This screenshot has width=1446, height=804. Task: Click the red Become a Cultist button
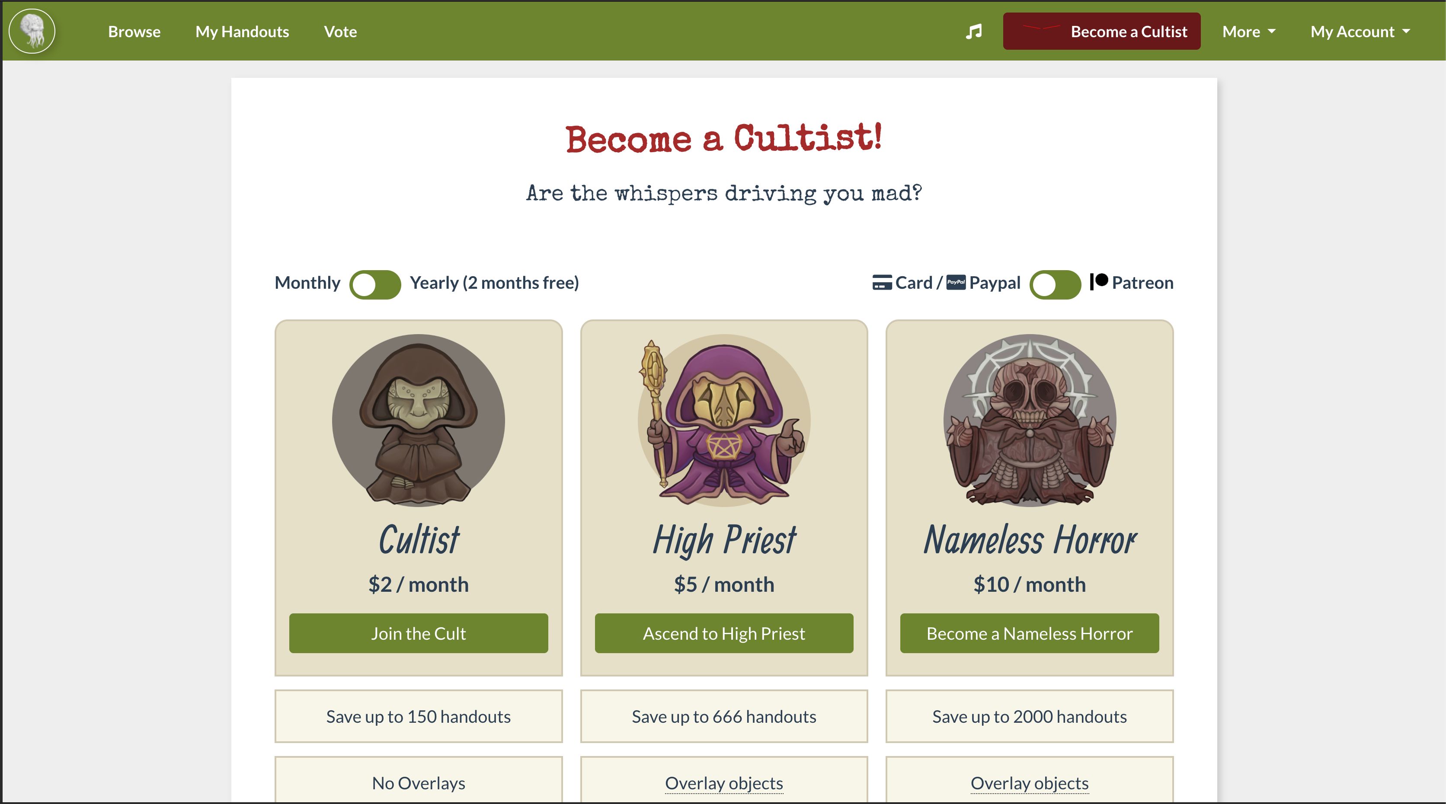1101,32
